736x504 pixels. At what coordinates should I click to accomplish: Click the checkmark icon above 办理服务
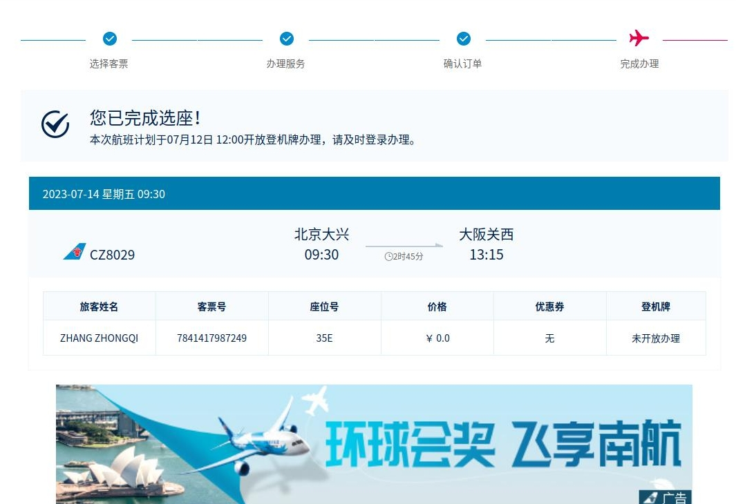(286, 39)
